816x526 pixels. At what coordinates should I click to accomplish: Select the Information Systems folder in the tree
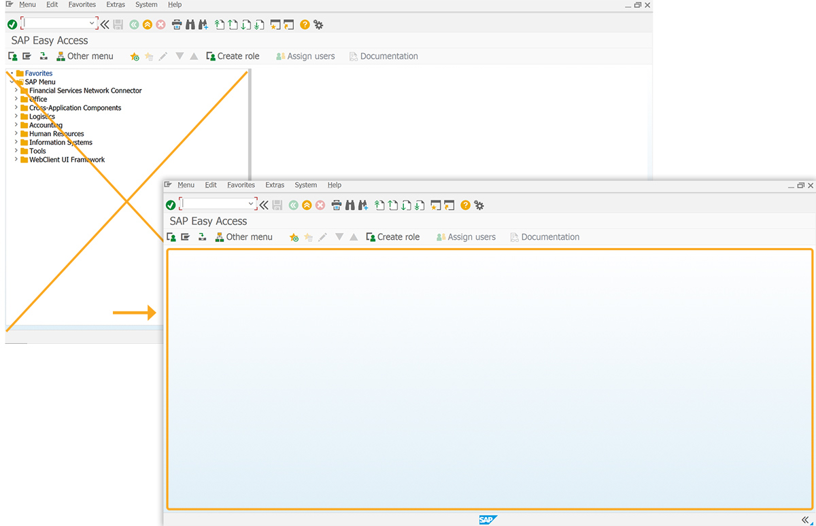(56, 143)
